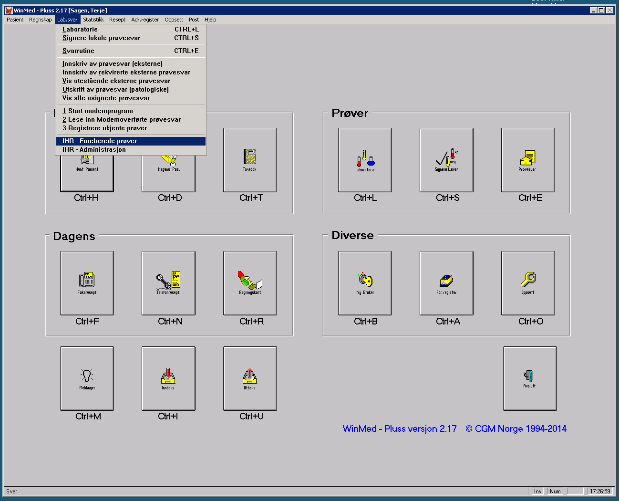Screen dimensions: 619x501
Task: Choose Signere lokale prøvesvar
Action: [131, 38]
